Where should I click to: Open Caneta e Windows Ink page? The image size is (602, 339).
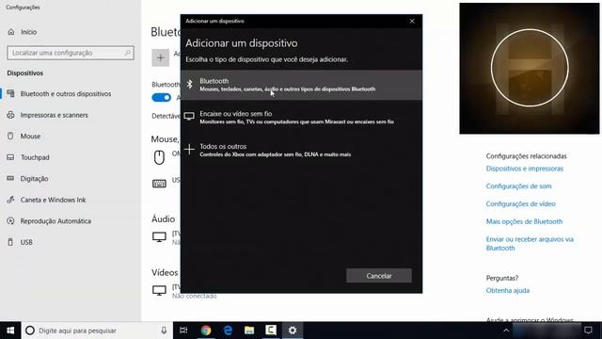[x=53, y=200]
